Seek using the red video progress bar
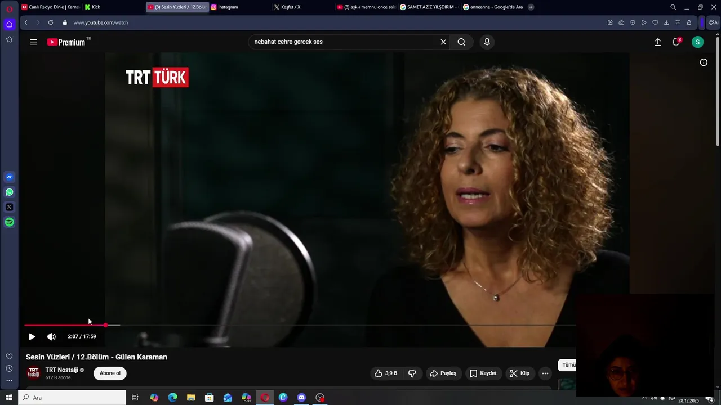Image resolution: width=721 pixels, height=405 pixels. click(x=65, y=325)
